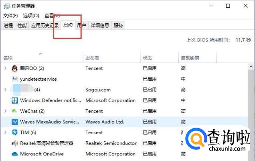Click the 11.7 秒 BIOS time value
Image resolution: width=255 pixels, height=161 pixels.
click(243, 40)
